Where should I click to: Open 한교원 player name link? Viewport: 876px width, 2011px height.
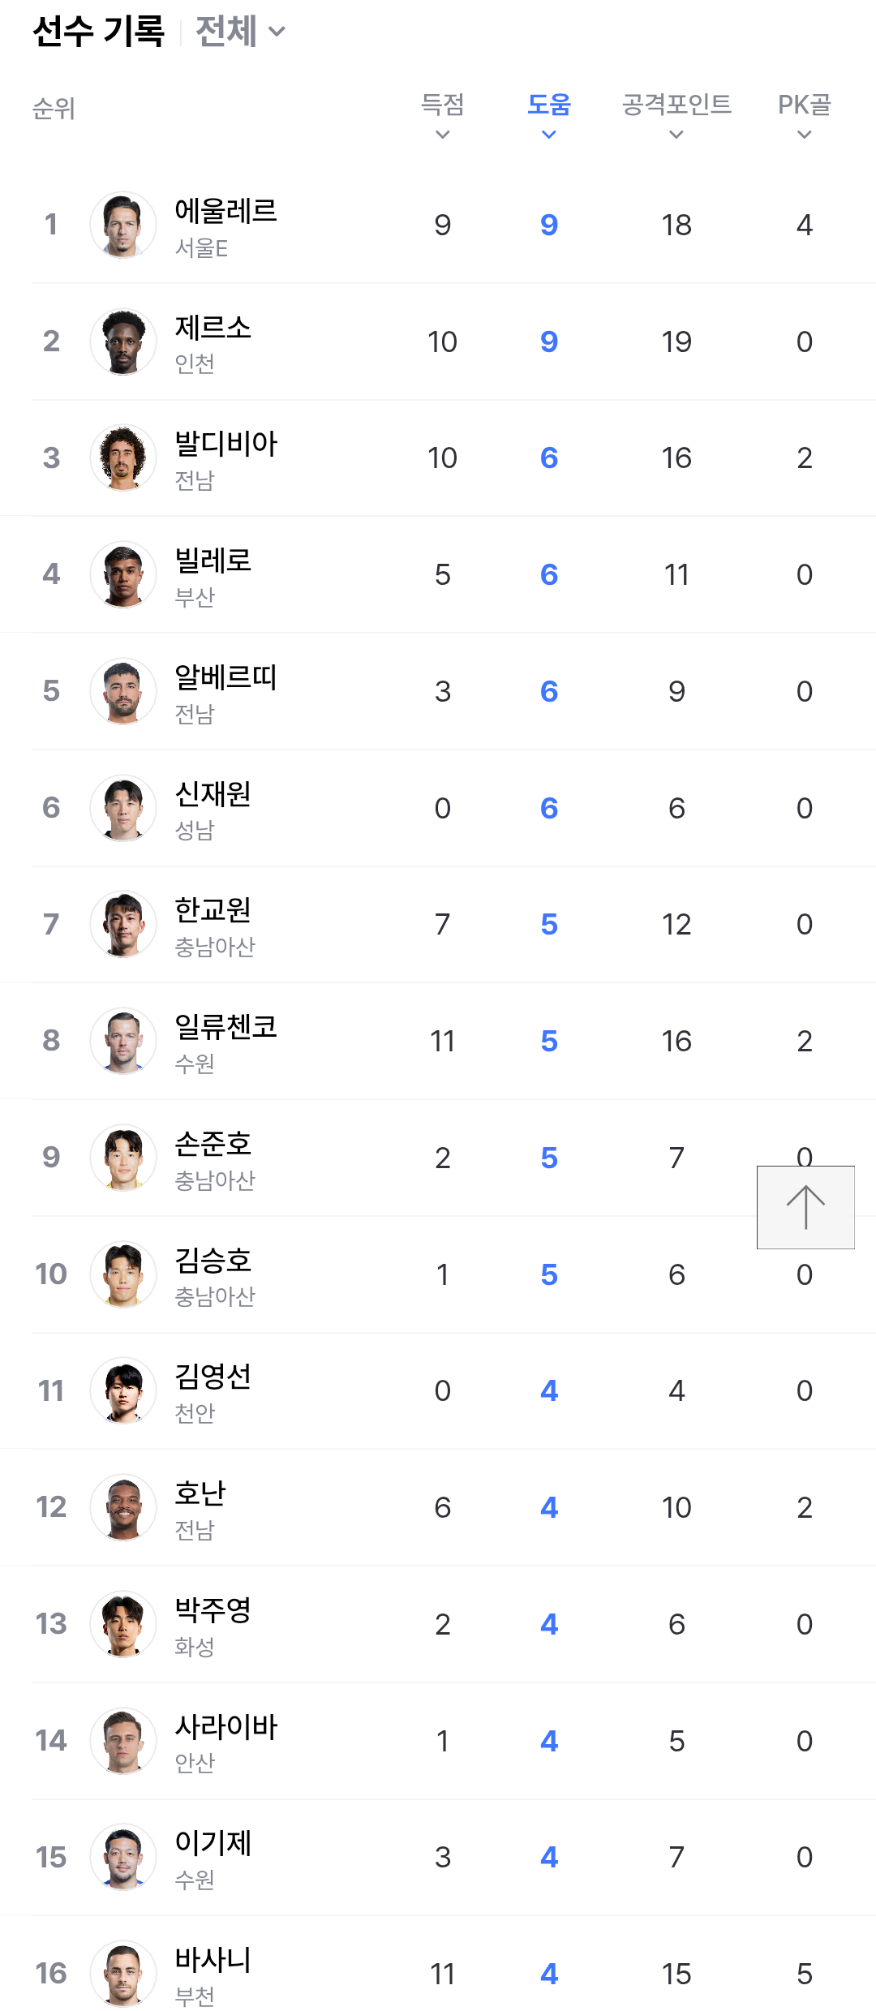tap(213, 910)
